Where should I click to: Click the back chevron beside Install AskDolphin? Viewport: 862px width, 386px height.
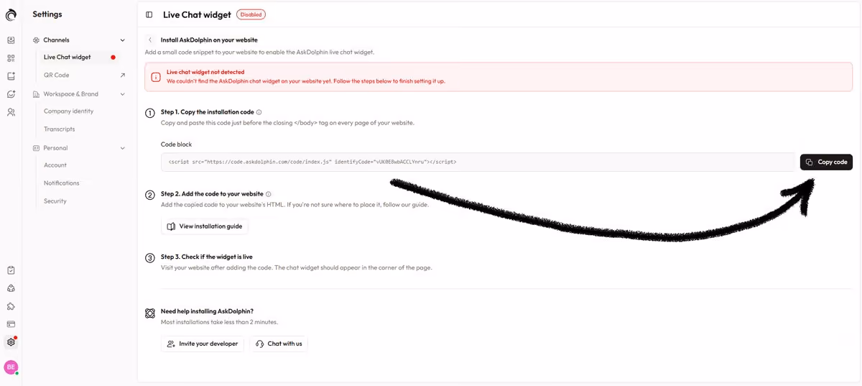pyautogui.click(x=150, y=40)
